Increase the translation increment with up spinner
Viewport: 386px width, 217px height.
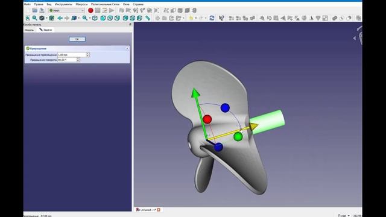pos(88,54)
